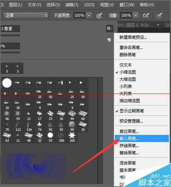Select the size 134 grass brush
The image size is (171, 187).
[x=29, y=126]
